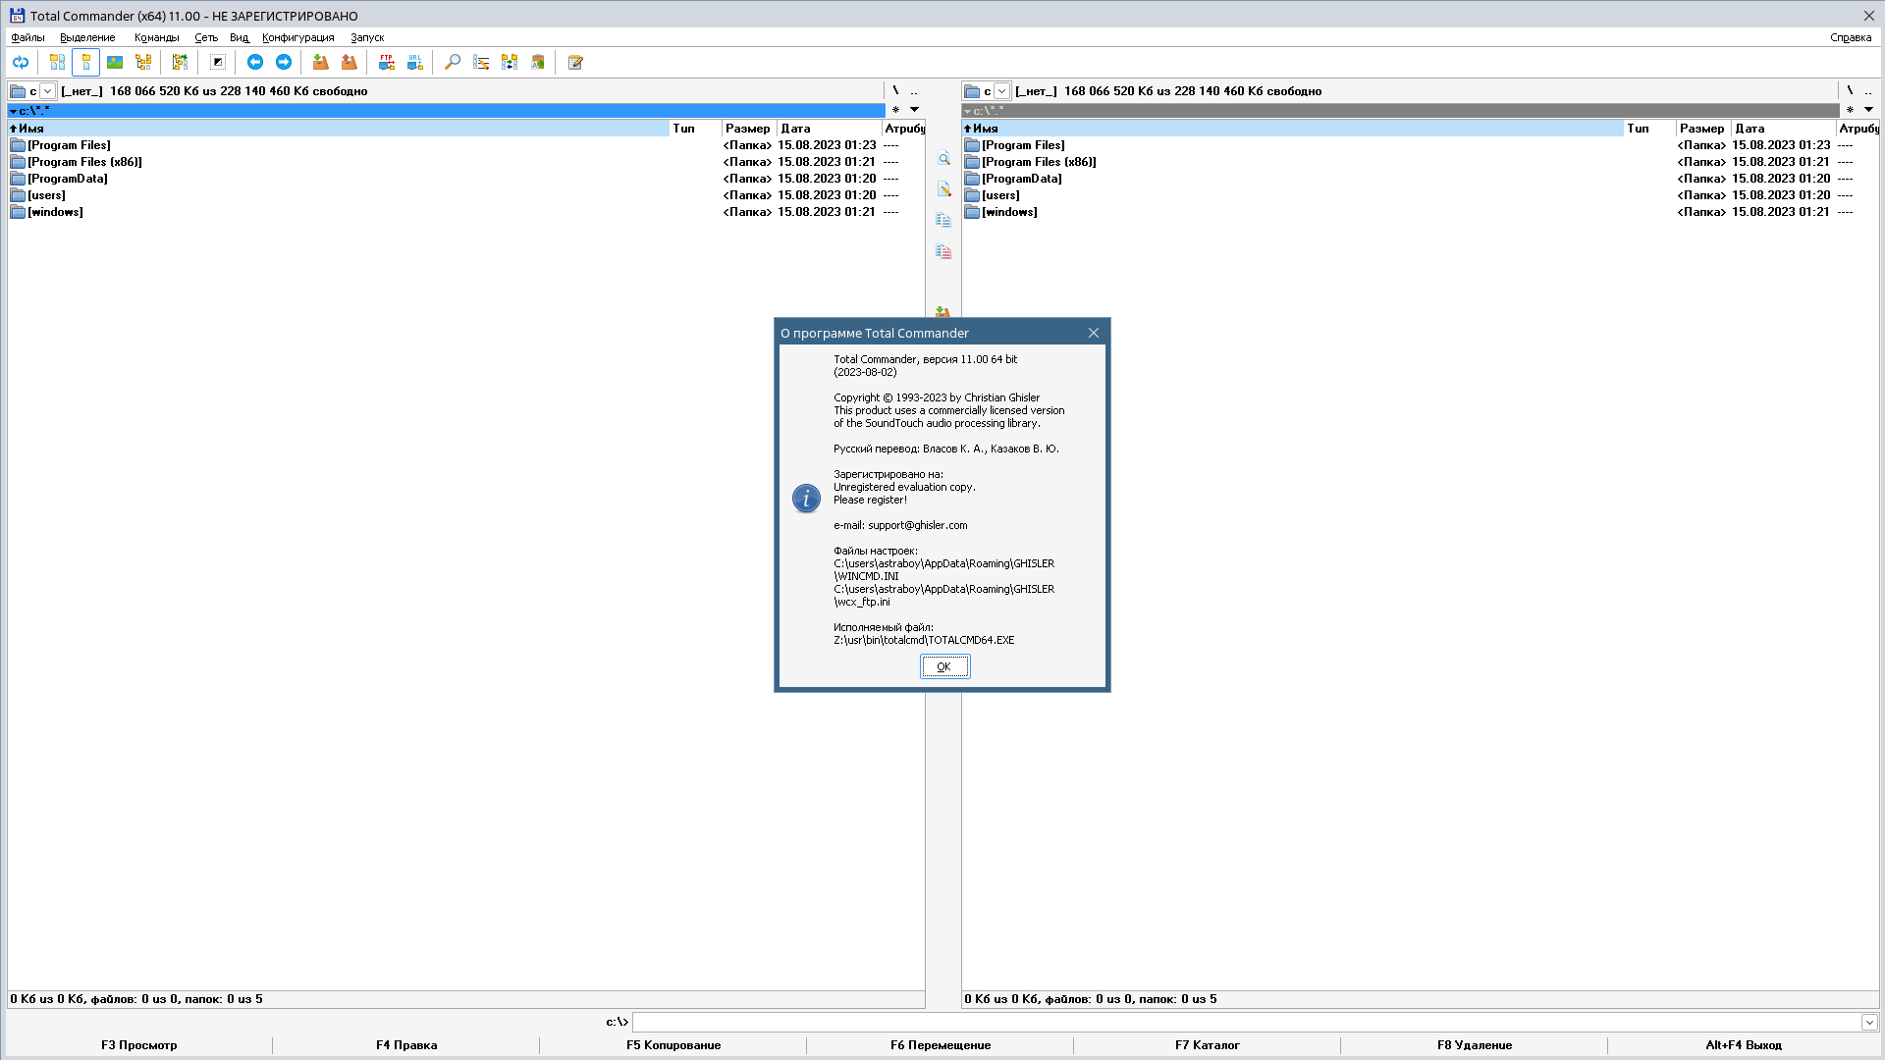Click left panel [_нет_] volume label
Image resolution: width=1885 pixels, height=1060 pixels.
coord(81,91)
